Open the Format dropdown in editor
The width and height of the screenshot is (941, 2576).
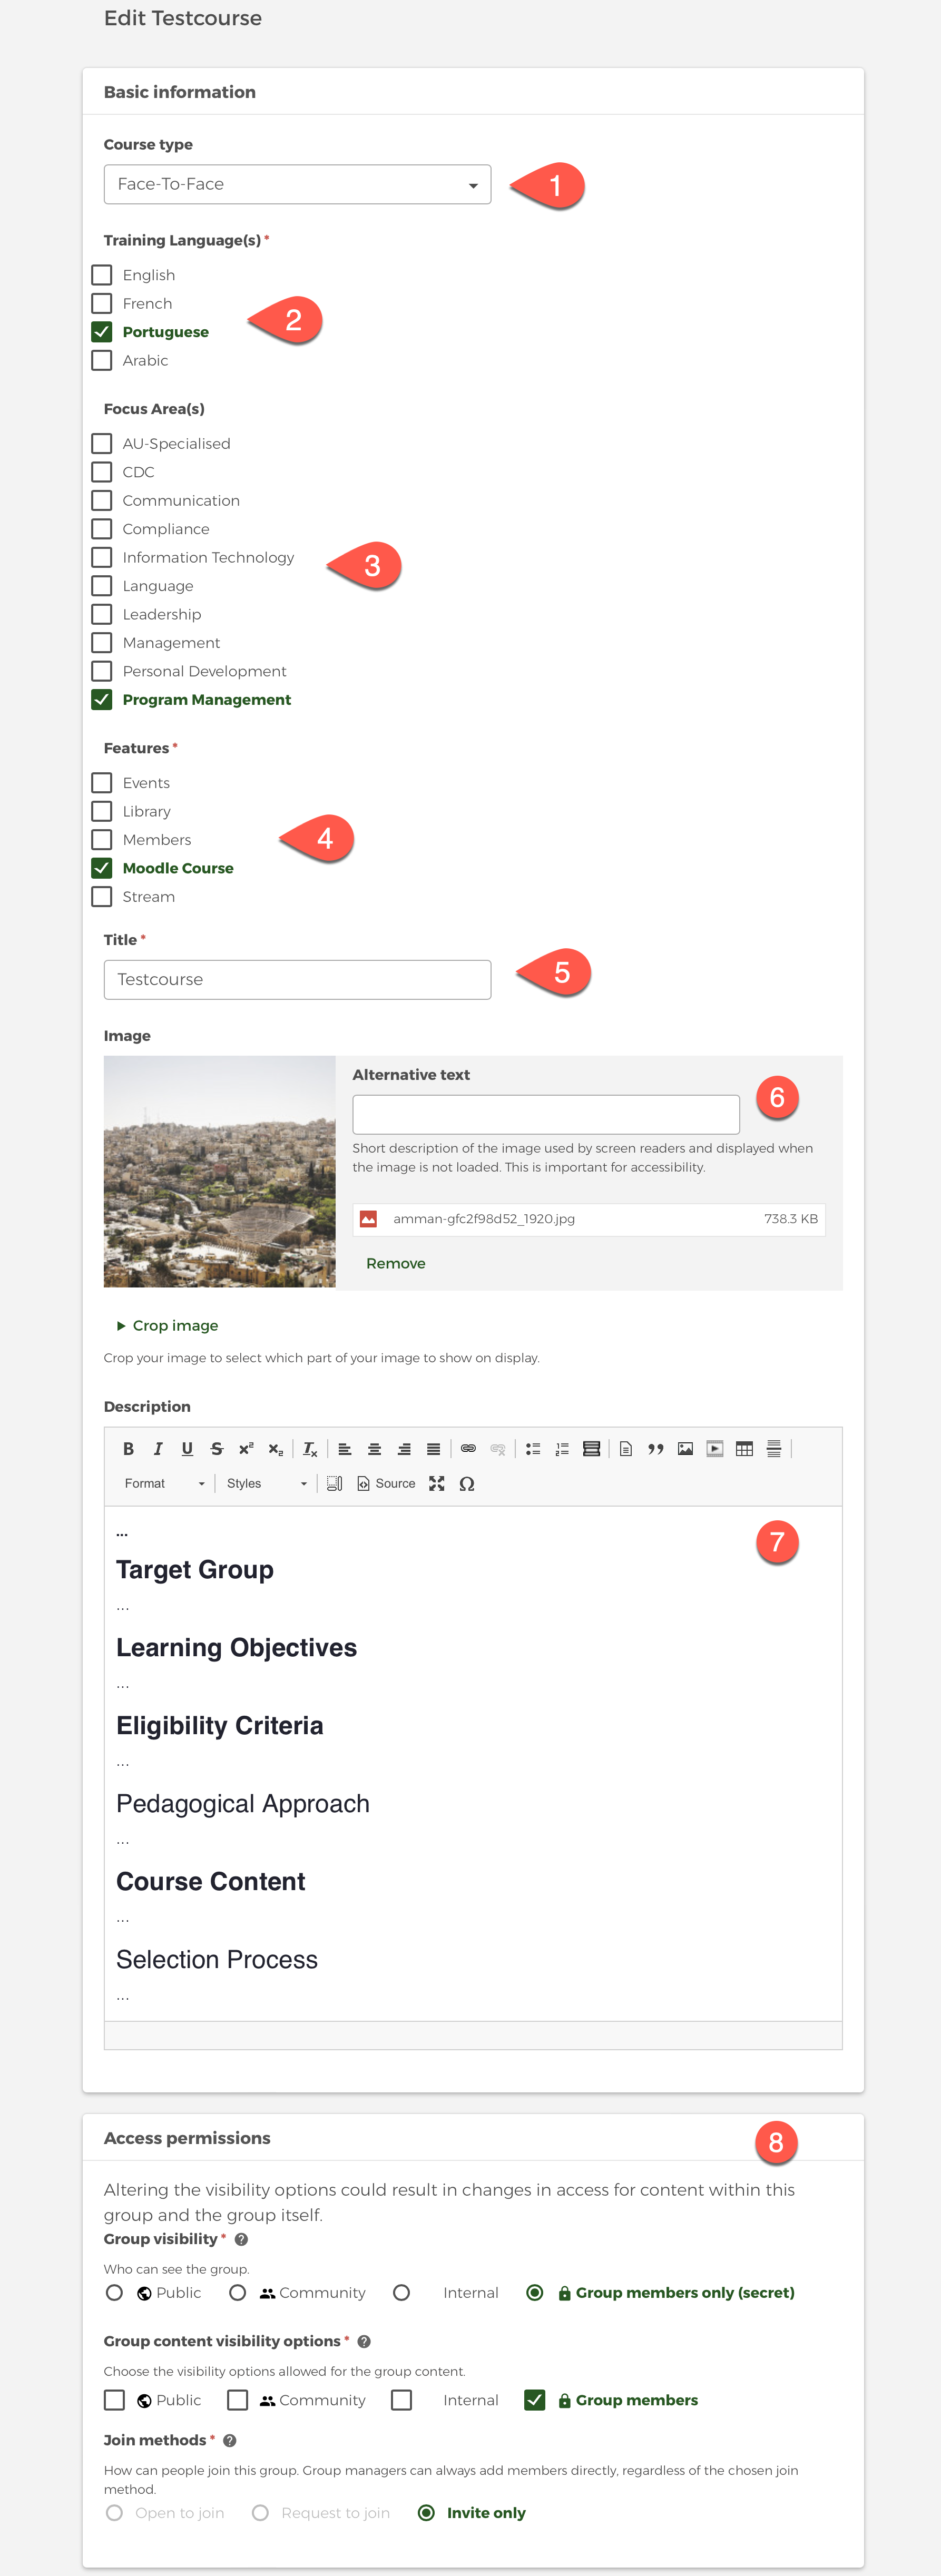[x=164, y=1484]
